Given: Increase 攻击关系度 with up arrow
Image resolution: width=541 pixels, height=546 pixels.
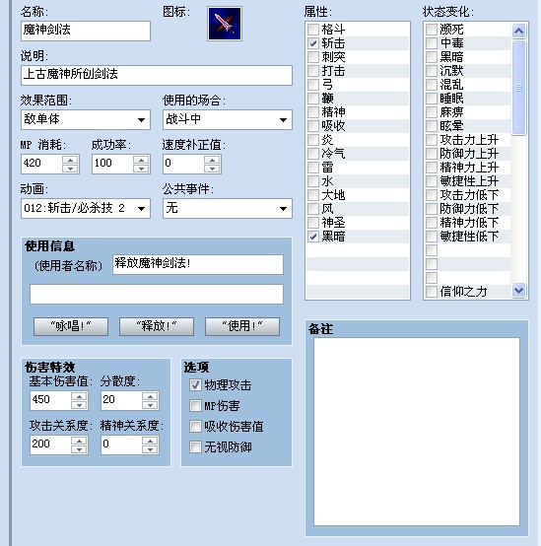Looking at the screenshot, I should tap(79, 441).
